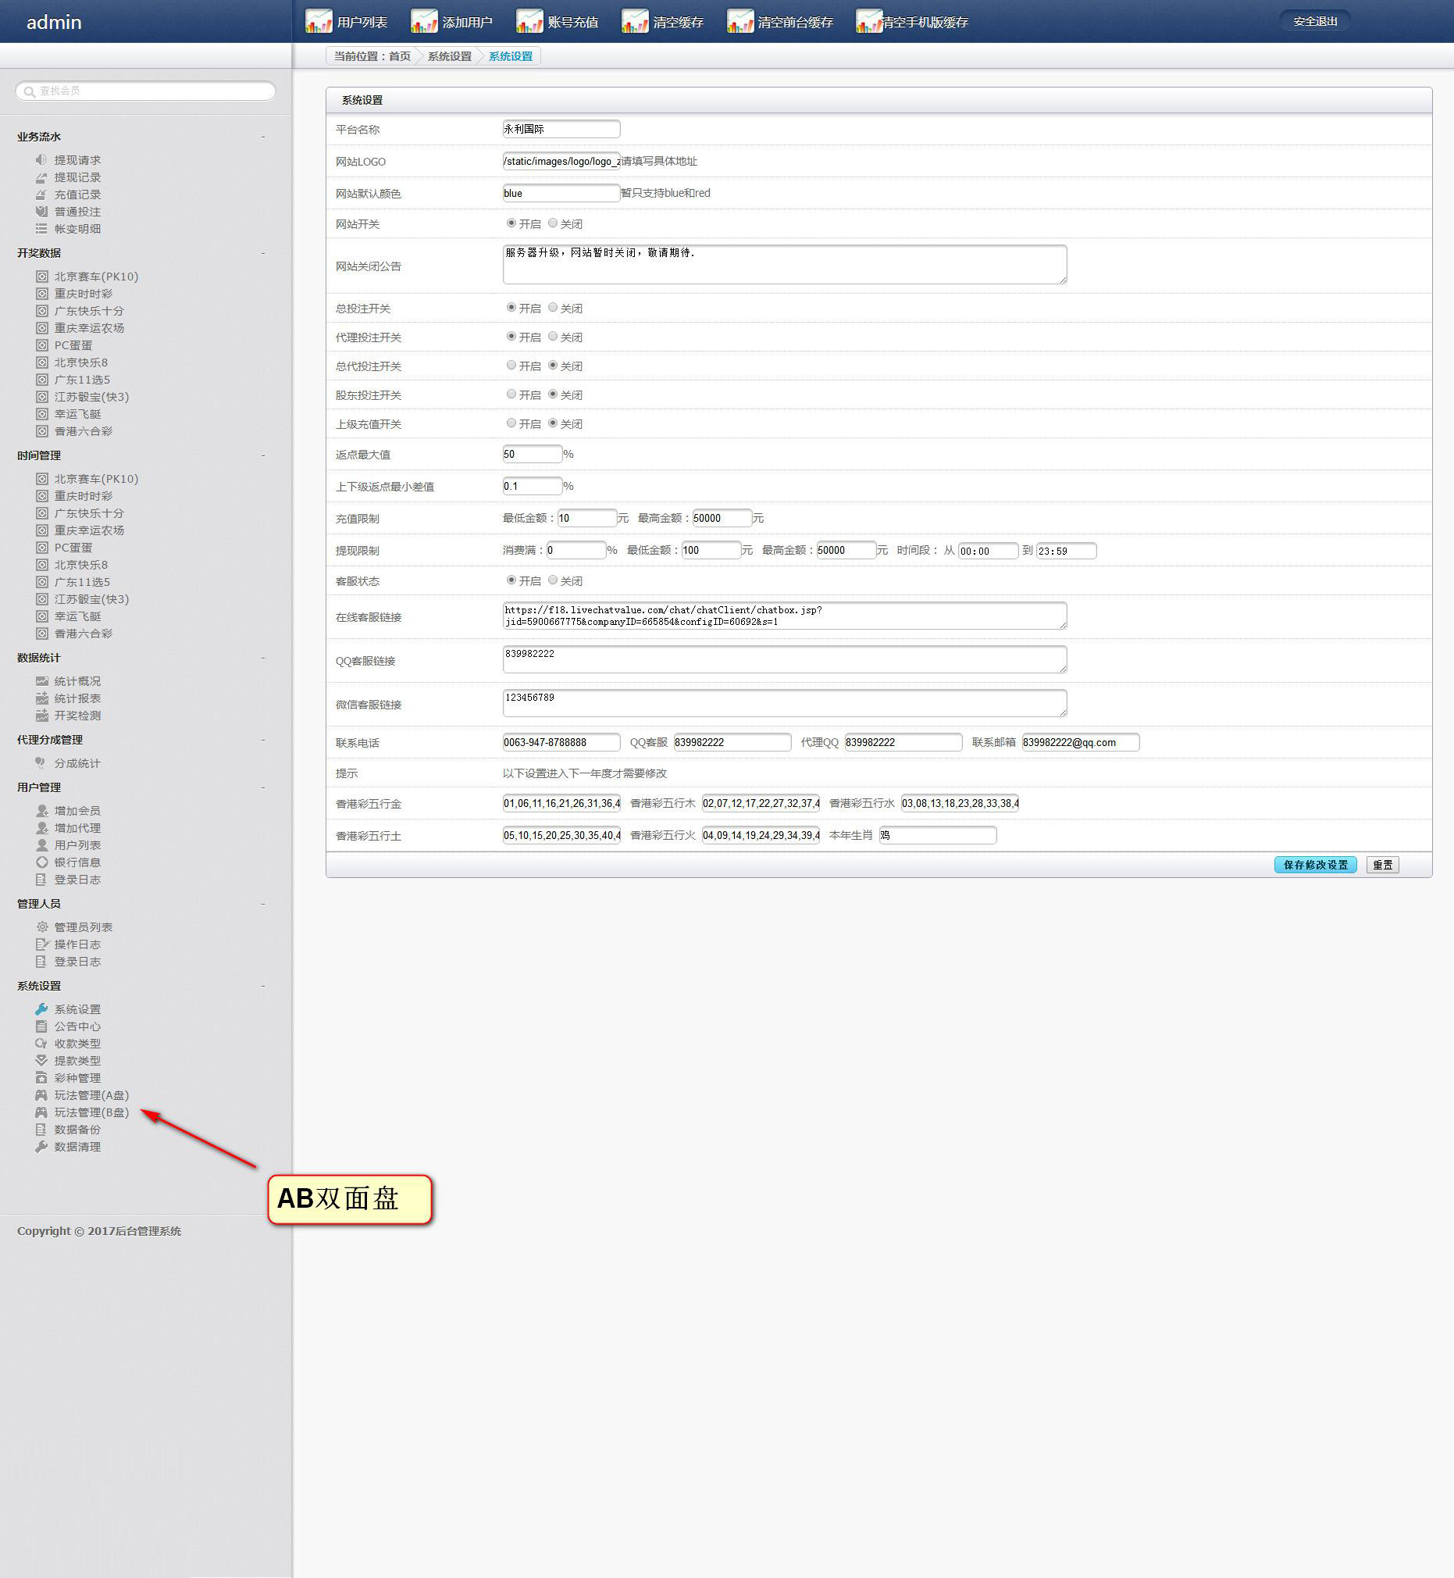
Task: Click the 网站默认颜色 input containing blue
Action: coord(561,193)
